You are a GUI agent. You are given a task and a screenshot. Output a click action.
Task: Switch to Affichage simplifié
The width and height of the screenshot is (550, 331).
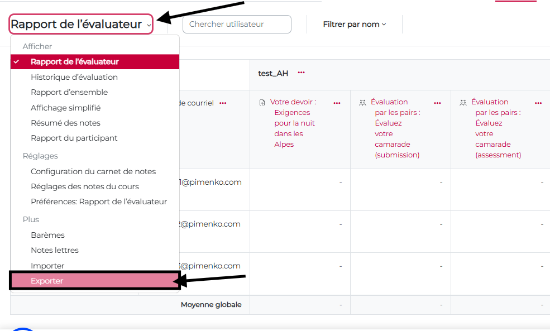tap(65, 108)
